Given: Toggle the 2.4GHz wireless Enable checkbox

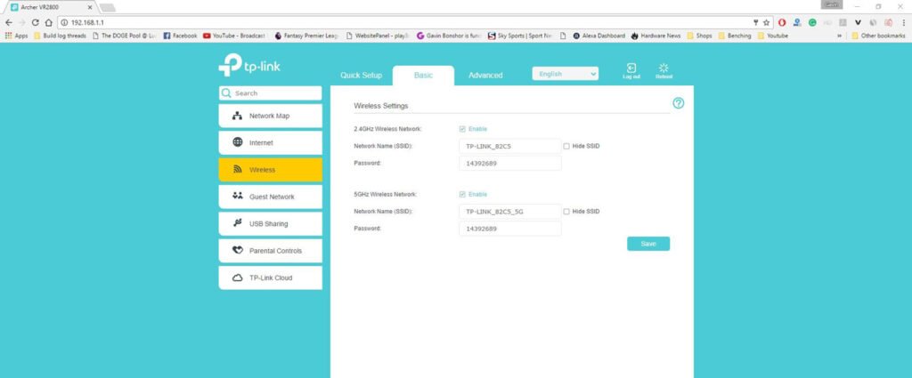Looking at the screenshot, I should [462, 129].
